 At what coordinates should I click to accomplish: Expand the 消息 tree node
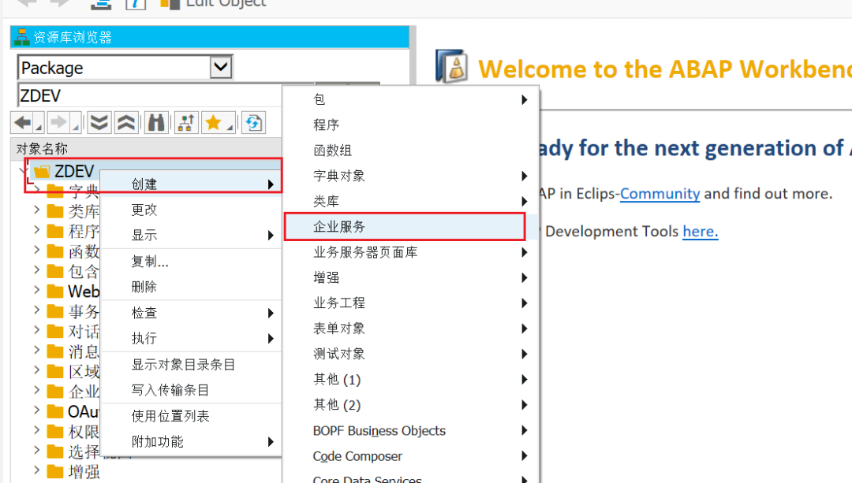coord(36,350)
